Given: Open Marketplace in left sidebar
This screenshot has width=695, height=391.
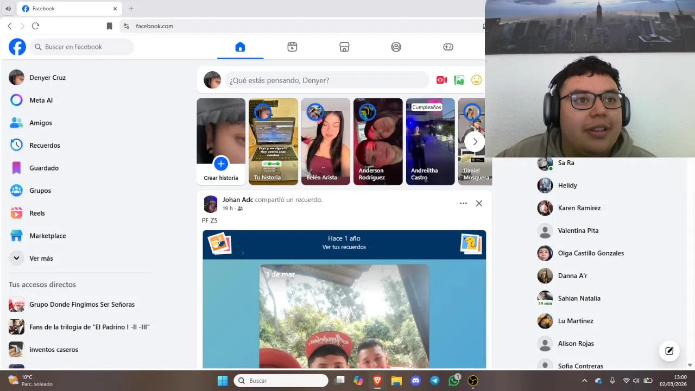Looking at the screenshot, I should [x=80, y=236].
